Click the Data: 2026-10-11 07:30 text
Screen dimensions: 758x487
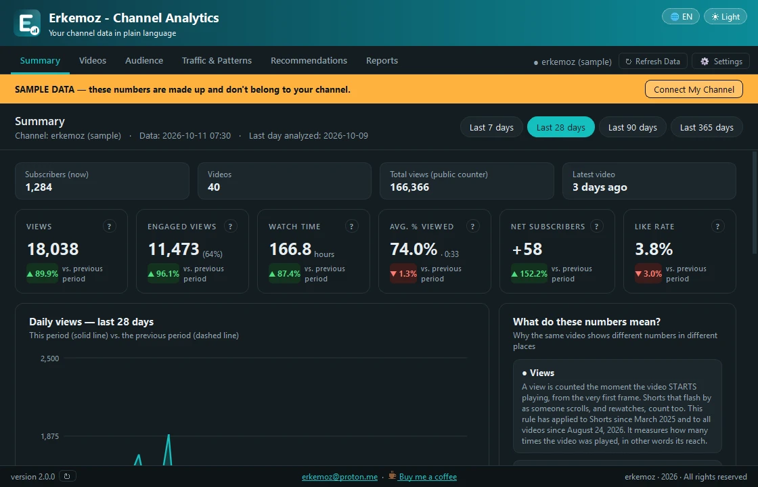coord(185,136)
